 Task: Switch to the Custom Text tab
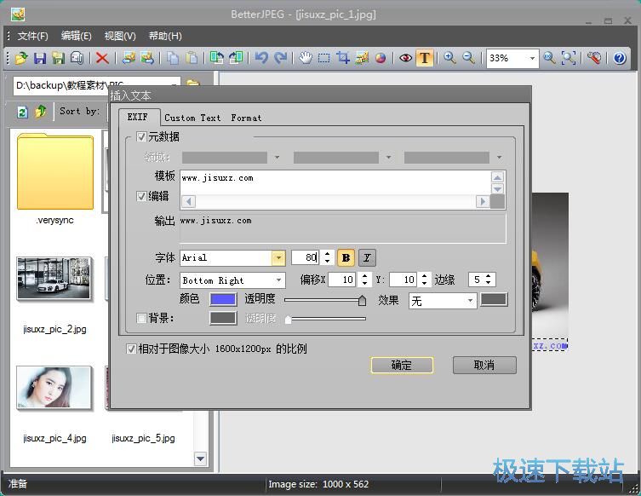(192, 118)
